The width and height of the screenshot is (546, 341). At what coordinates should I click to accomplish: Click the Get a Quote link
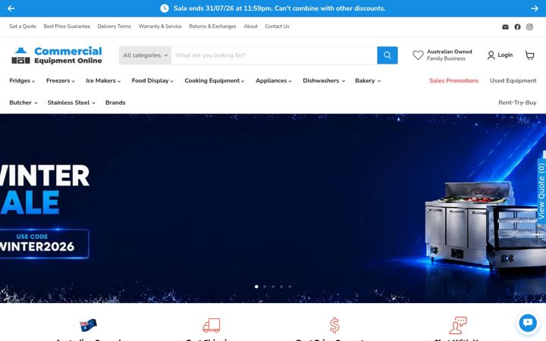pos(23,27)
